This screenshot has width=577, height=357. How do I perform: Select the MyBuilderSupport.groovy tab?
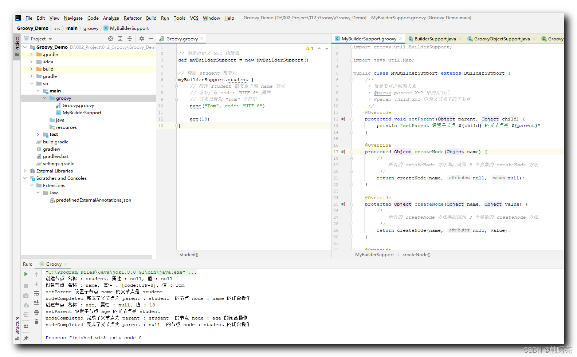pos(369,39)
